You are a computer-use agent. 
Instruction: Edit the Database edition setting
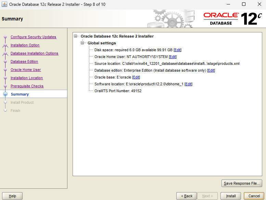[x=211, y=70]
